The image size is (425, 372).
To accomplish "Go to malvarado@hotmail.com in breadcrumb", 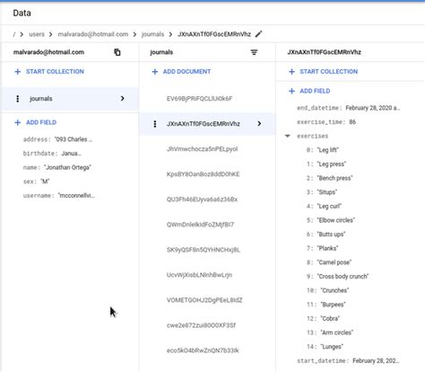I will (x=93, y=34).
